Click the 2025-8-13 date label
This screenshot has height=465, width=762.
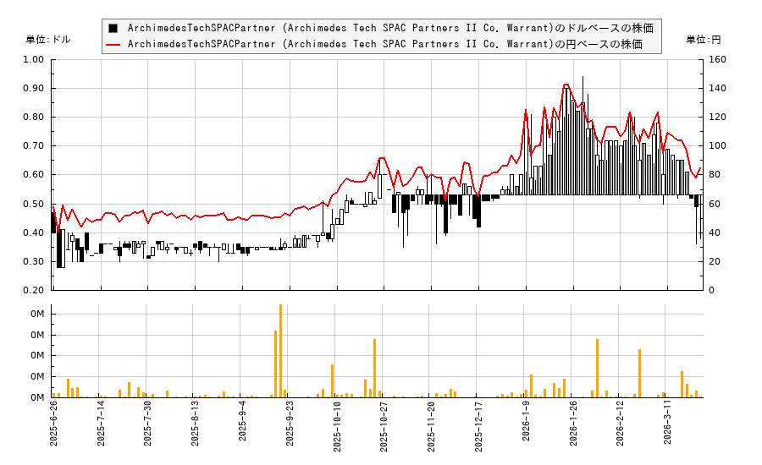(x=195, y=424)
